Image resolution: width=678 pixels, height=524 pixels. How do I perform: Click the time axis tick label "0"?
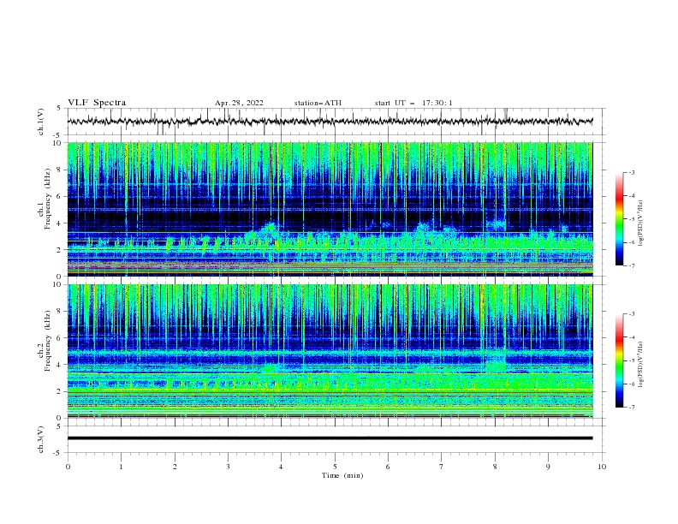point(68,467)
